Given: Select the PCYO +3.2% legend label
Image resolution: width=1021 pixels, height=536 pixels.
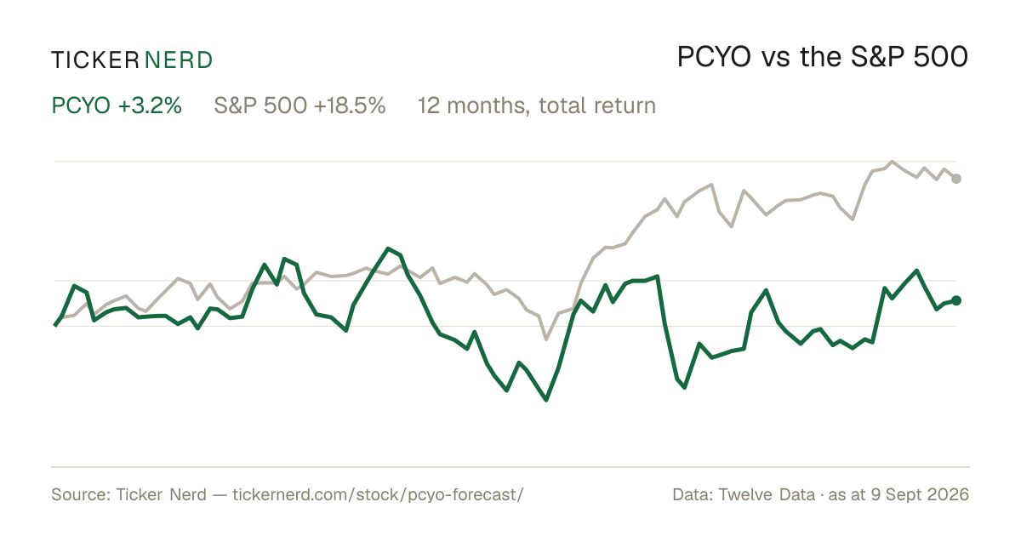Looking at the screenshot, I should [x=117, y=105].
